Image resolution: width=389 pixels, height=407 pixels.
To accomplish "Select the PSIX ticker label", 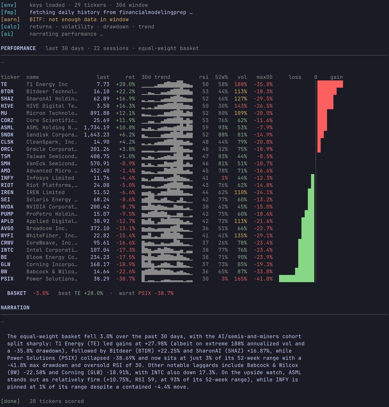I will tap(7, 279).
